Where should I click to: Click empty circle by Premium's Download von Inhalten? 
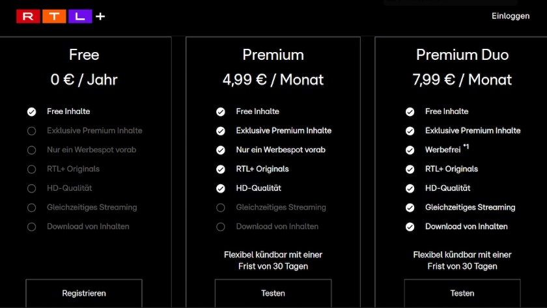221,227
